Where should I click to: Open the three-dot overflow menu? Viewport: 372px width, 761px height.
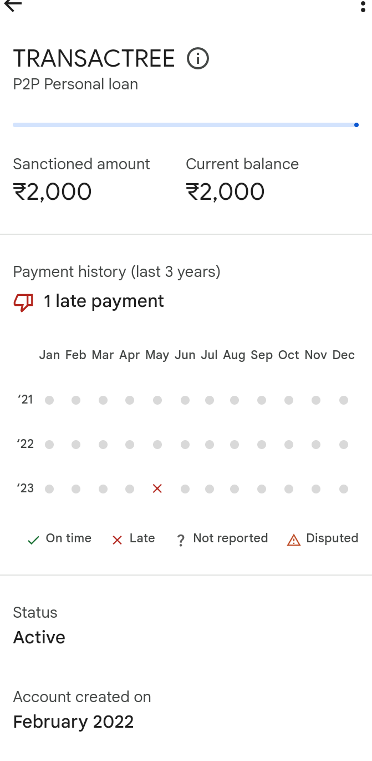363,6
